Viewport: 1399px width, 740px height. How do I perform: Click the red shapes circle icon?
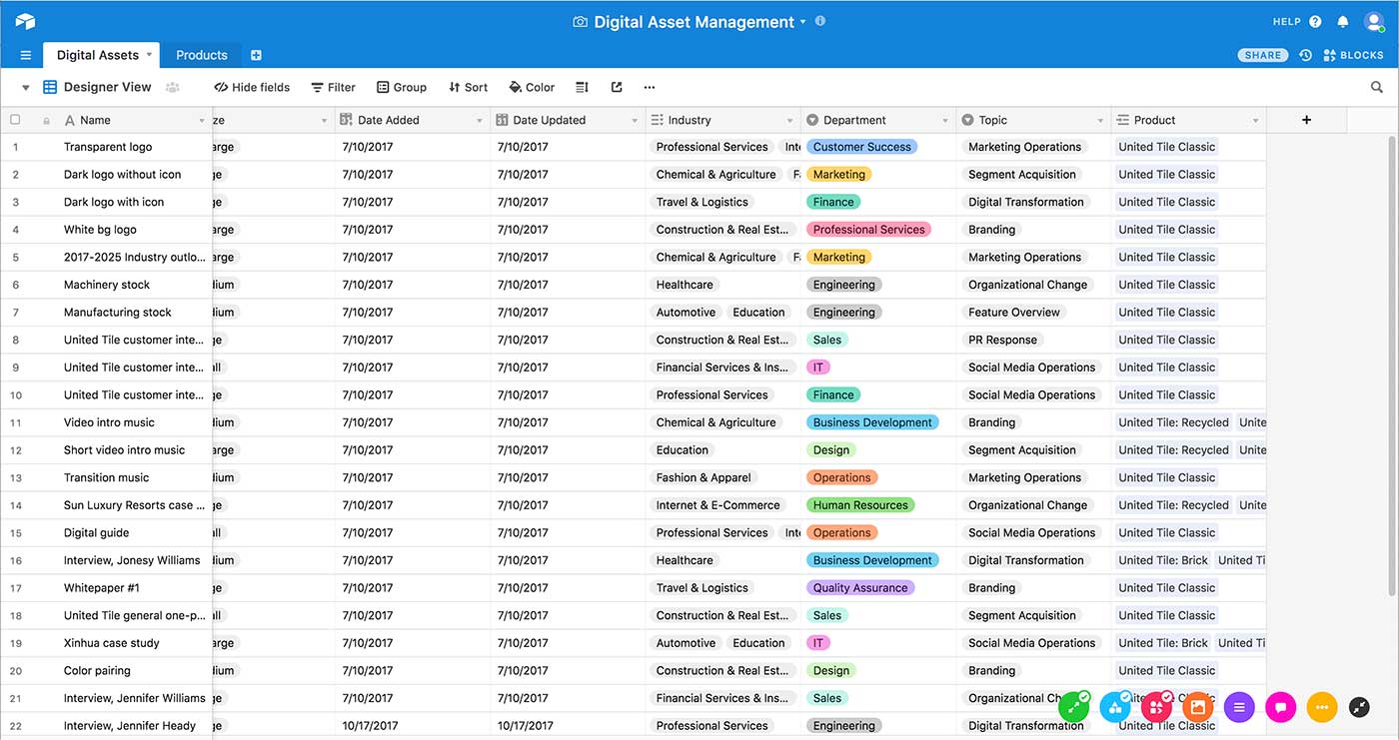[1156, 707]
